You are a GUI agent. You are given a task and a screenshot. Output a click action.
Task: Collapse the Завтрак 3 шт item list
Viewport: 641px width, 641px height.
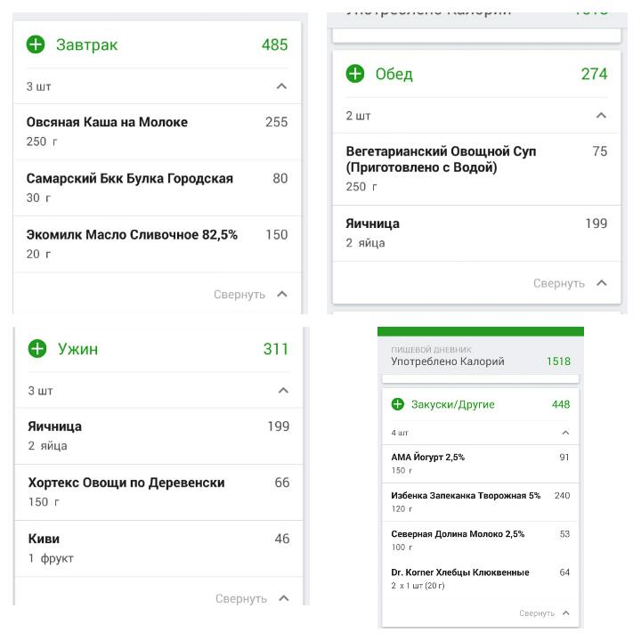[x=281, y=86]
